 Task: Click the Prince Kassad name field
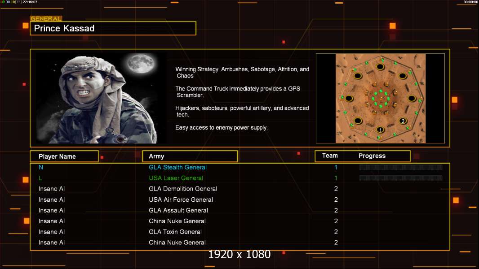pyautogui.click(x=113, y=28)
